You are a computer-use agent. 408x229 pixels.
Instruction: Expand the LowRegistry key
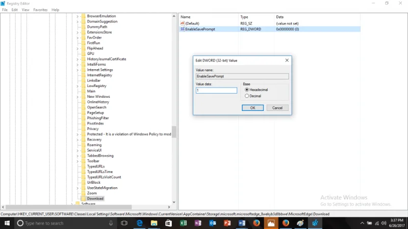coord(78,86)
